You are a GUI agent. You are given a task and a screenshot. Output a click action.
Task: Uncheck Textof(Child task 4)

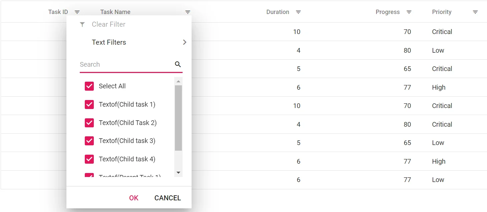(89, 159)
